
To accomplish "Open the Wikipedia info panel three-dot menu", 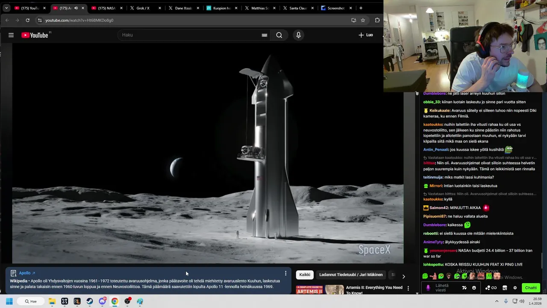I will point(286,273).
